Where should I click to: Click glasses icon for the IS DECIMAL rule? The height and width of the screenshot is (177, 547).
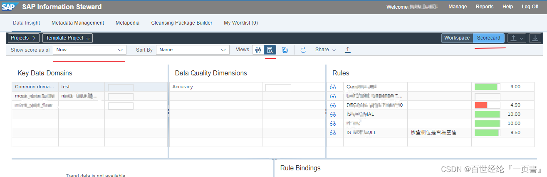pyautogui.click(x=333, y=114)
